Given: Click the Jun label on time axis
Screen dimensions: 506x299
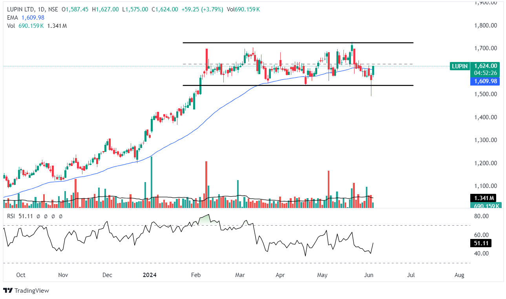Looking at the screenshot, I should point(369,275).
